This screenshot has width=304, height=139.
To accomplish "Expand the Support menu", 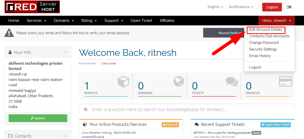I will pyautogui.click(x=114, y=21).
